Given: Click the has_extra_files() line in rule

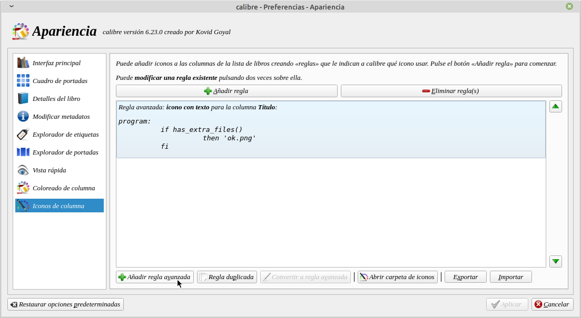Looking at the screenshot, I should pos(202,130).
